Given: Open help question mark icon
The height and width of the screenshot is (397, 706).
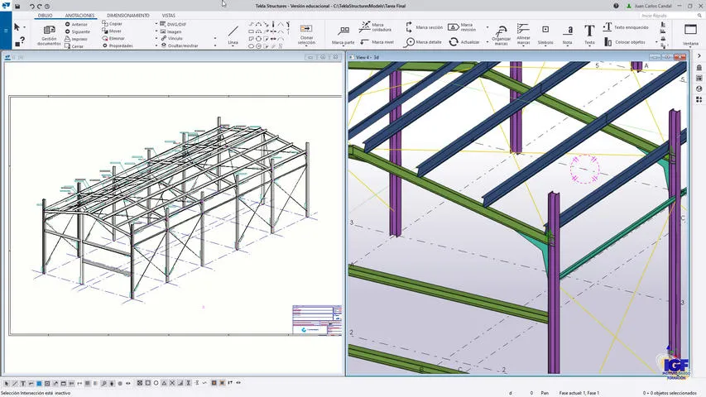Looking at the screenshot, I should tap(616, 6).
